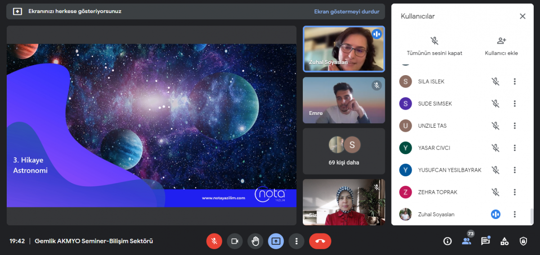End the call with red hang-up button
The width and height of the screenshot is (540, 255).
pyautogui.click(x=320, y=241)
